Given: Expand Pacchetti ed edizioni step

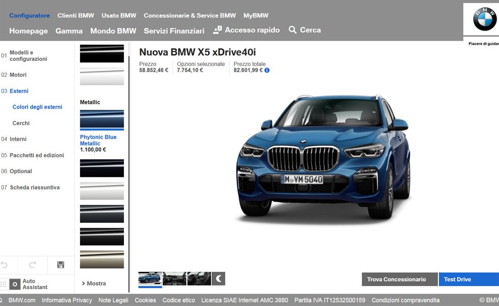Looking at the screenshot, I should [37, 156].
